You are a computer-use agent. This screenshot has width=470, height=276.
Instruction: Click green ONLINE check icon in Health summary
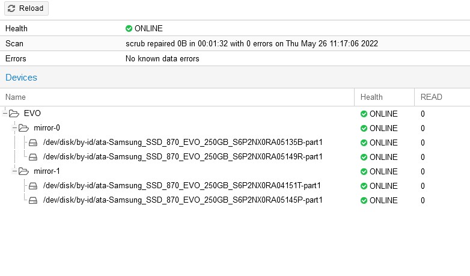[x=129, y=28]
